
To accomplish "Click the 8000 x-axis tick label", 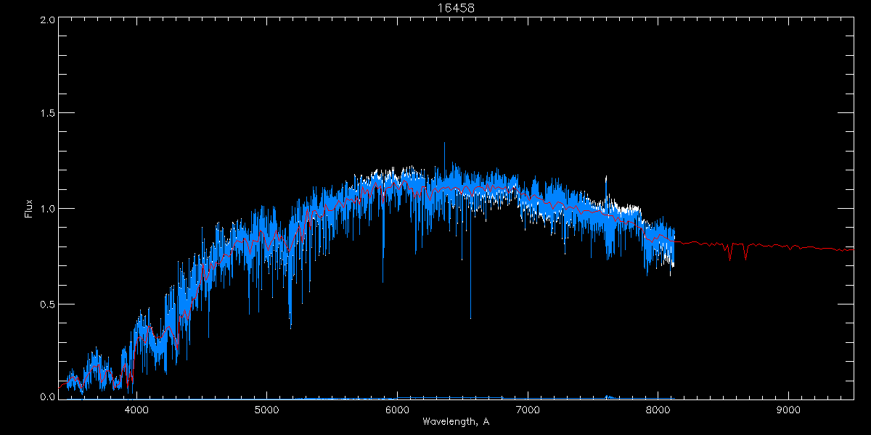I will tap(658, 410).
